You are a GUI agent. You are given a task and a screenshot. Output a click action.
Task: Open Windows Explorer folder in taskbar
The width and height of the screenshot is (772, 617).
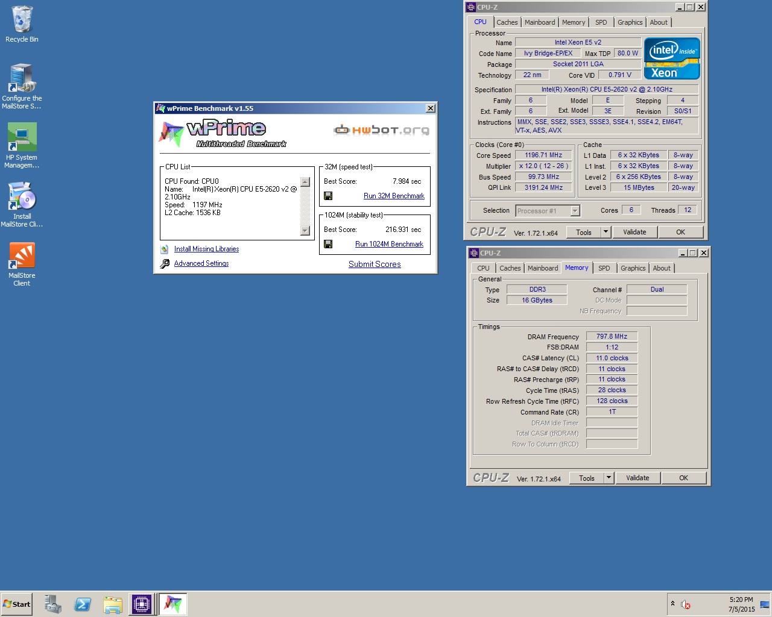pyautogui.click(x=113, y=604)
